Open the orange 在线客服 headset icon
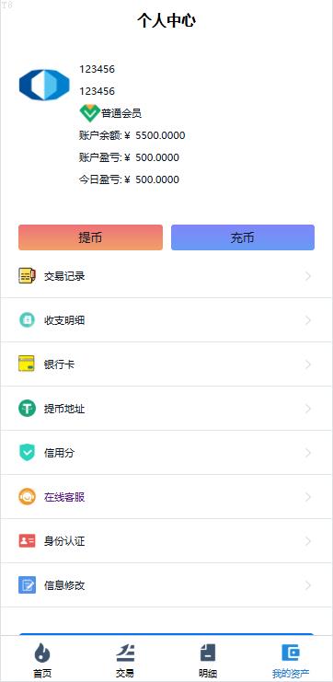Screen dimensions: 333x682 pyautogui.click(x=27, y=497)
